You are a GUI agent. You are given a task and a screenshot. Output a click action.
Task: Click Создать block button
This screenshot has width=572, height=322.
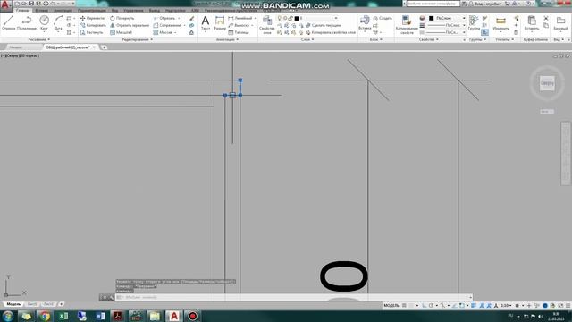click(x=383, y=18)
